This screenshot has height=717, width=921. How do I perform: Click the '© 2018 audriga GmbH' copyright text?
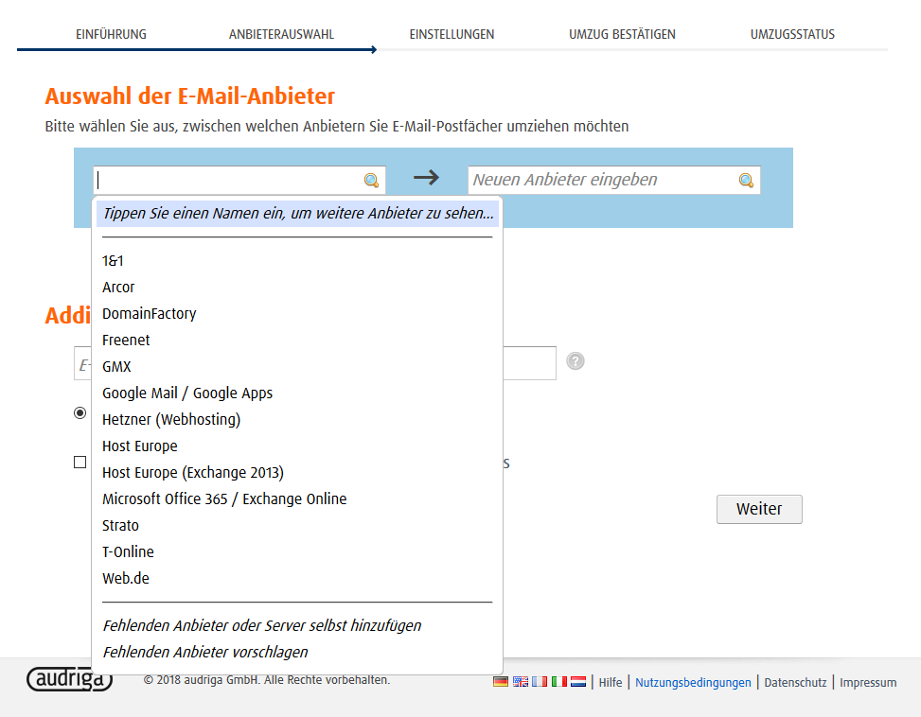pyautogui.click(x=267, y=679)
